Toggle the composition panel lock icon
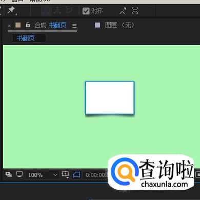This screenshot has height=200, width=200. coord(28,25)
